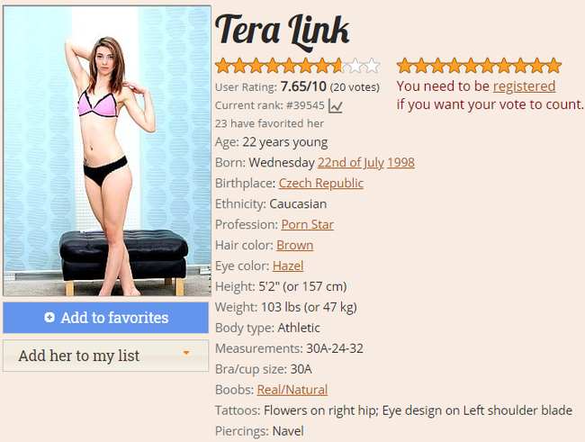Click the first star of the user rating
Image resolution: width=585 pixels, height=442 pixels.
point(223,66)
